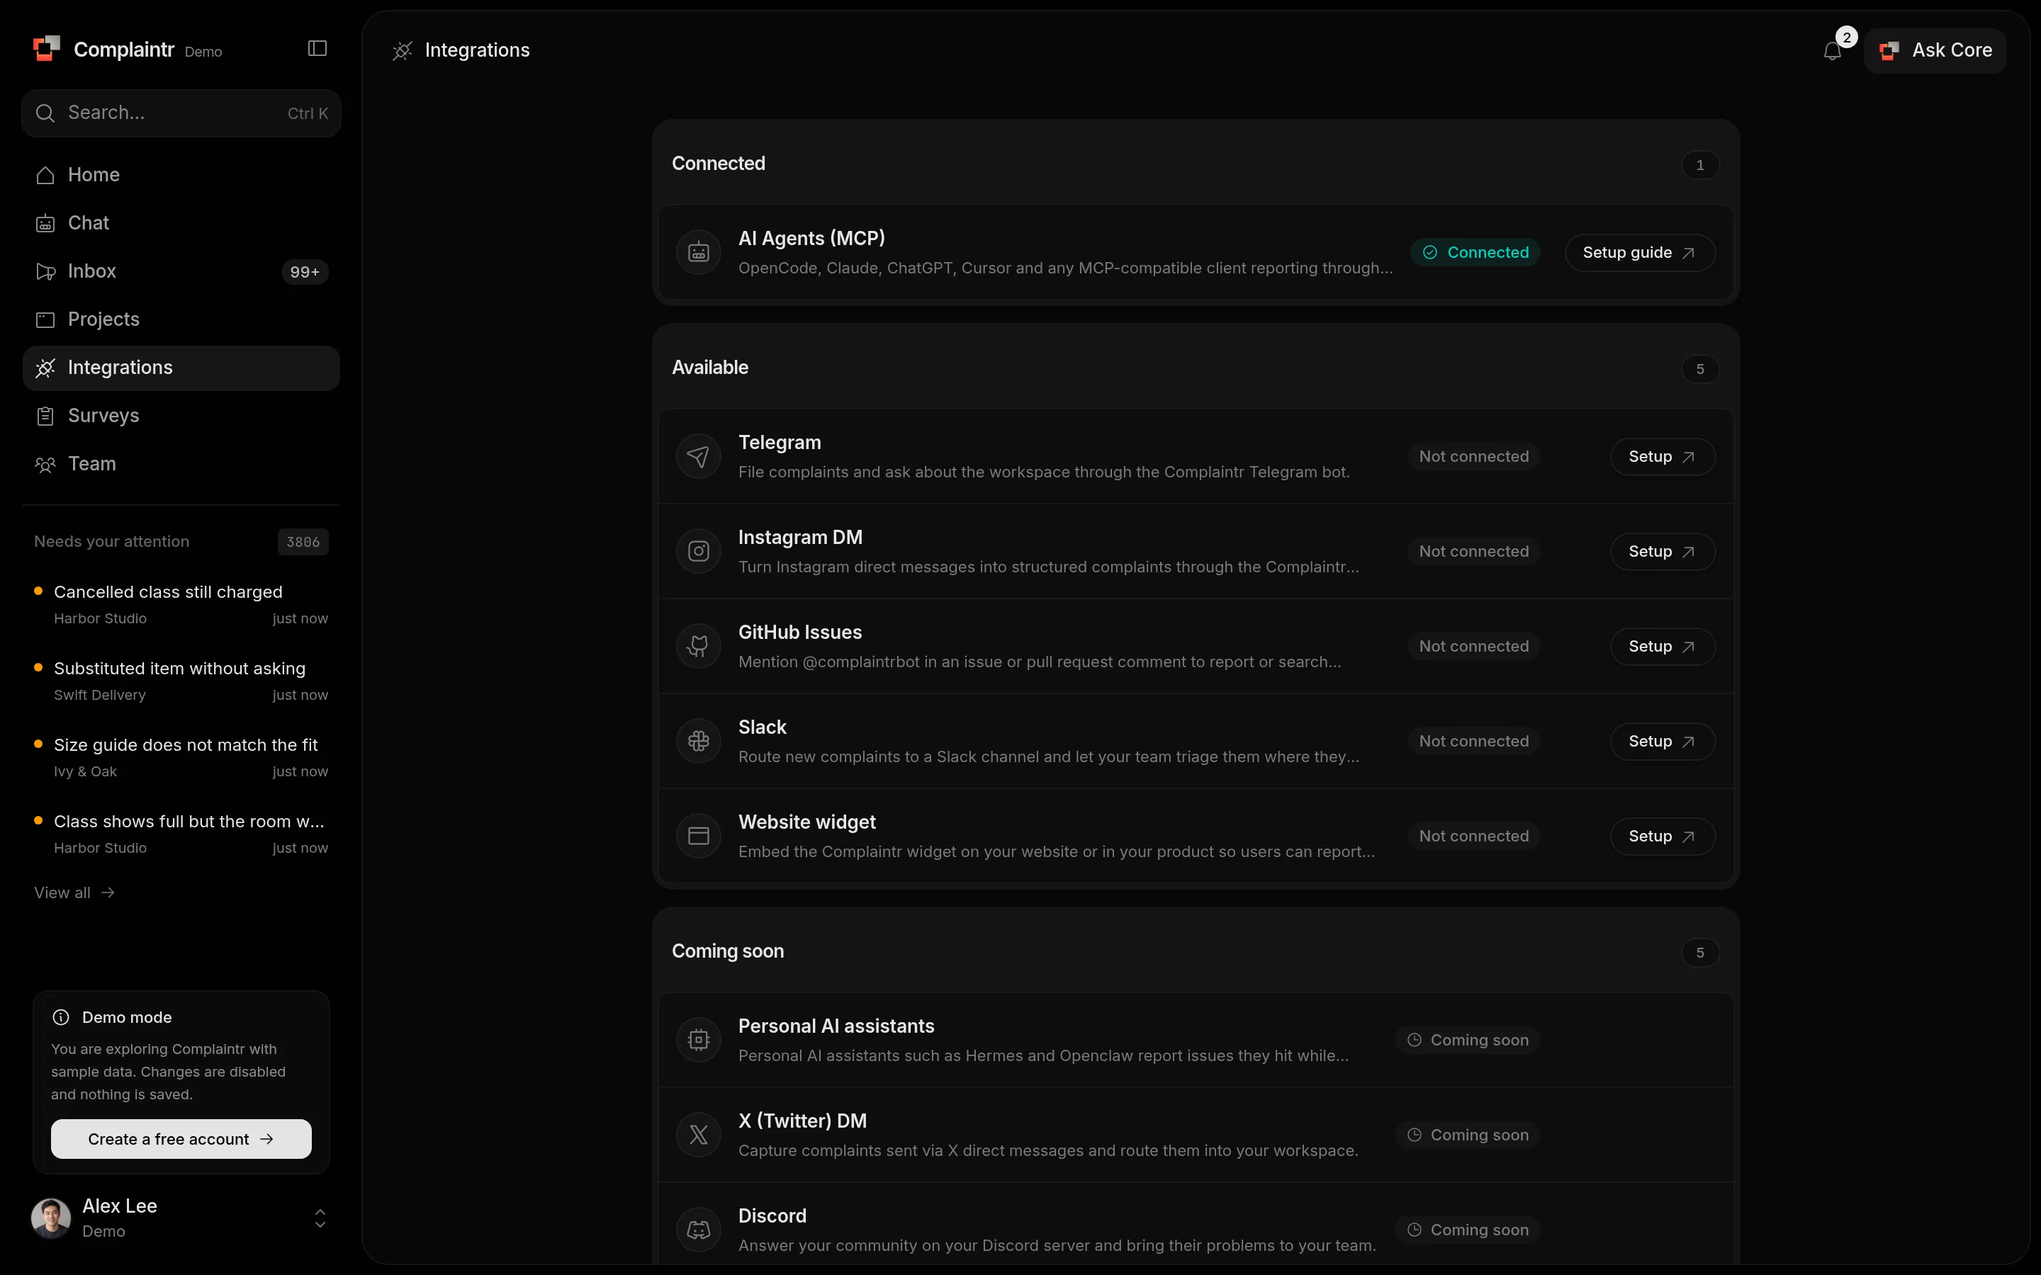The image size is (2041, 1275).
Task: Follow the View all link
Action: coord(74,892)
